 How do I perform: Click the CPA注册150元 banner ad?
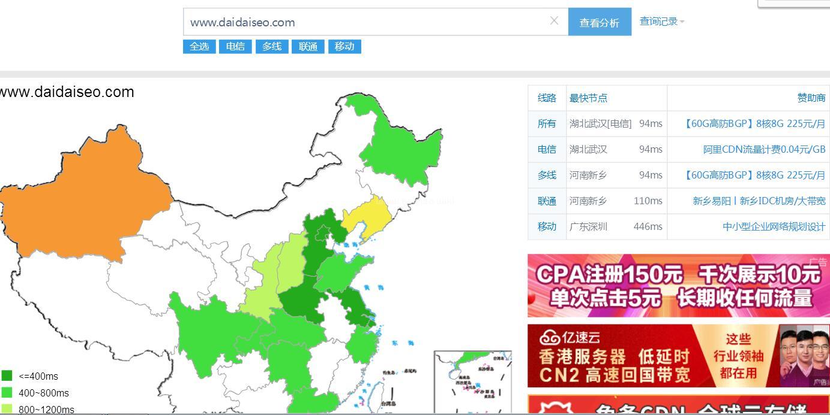678,286
